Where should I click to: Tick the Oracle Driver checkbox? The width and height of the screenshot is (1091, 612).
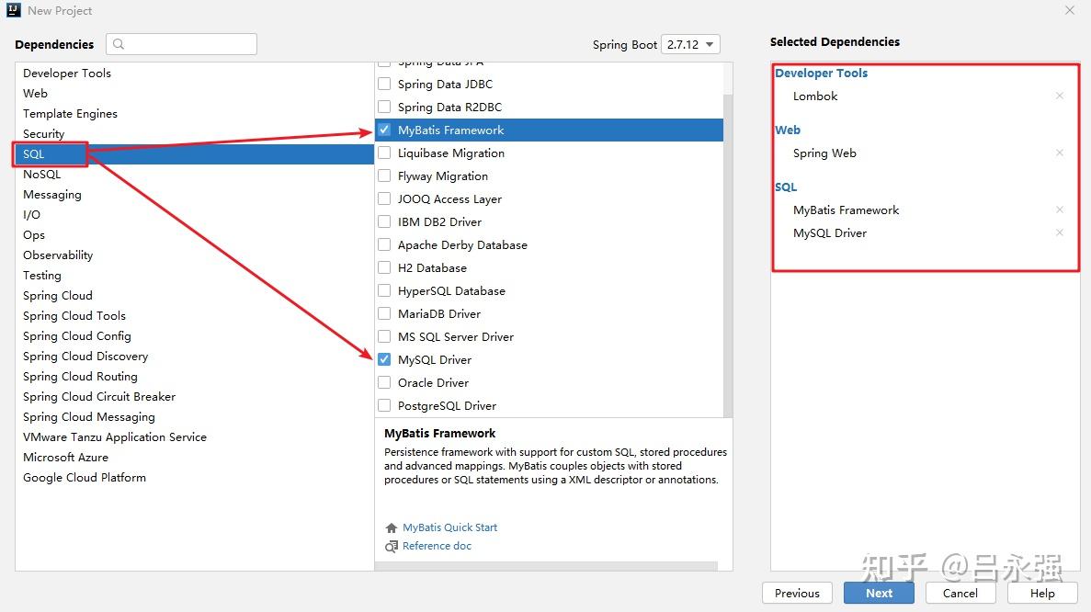384,382
